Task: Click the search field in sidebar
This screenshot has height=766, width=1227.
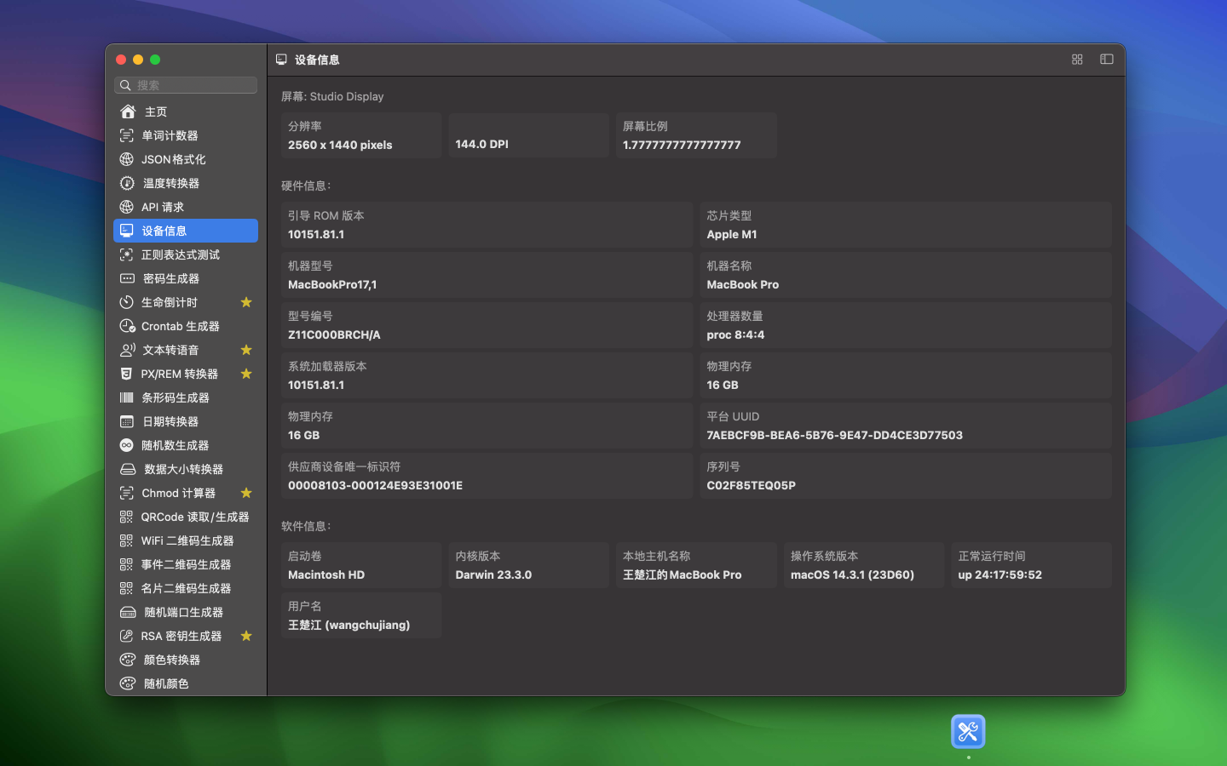Action: tap(187, 85)
